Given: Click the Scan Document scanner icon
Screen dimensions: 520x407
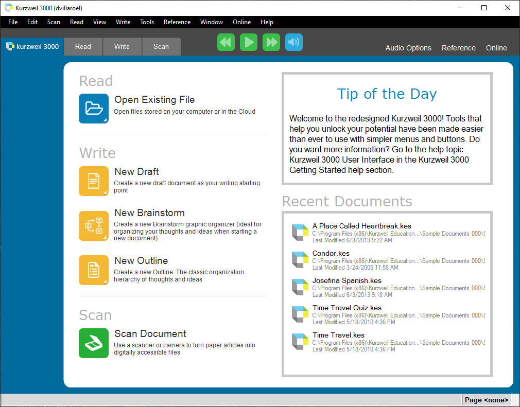Looking at the screenshot, I should [94, 343].
